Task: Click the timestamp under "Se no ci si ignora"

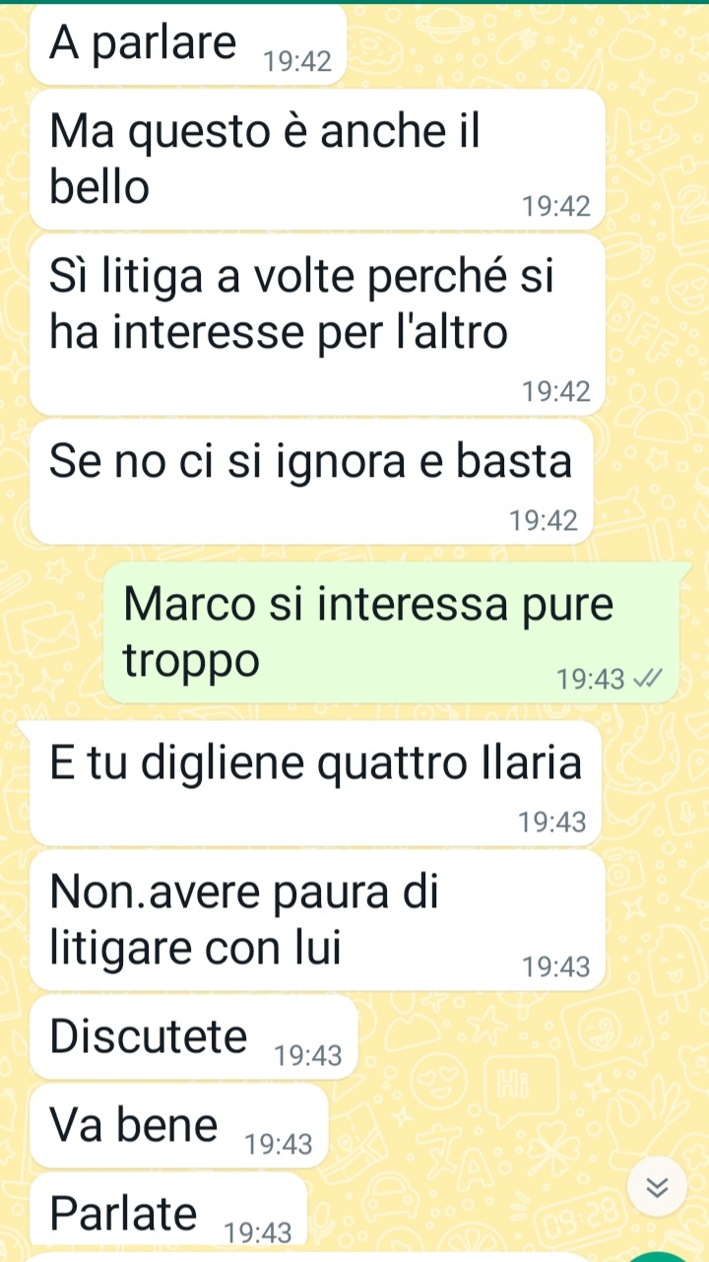Action: point(544,521)
